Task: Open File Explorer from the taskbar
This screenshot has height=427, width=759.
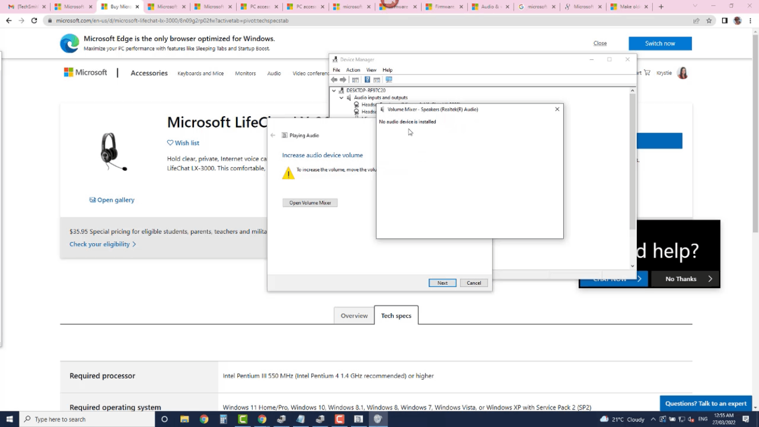Action: click(x=184, y=419)
